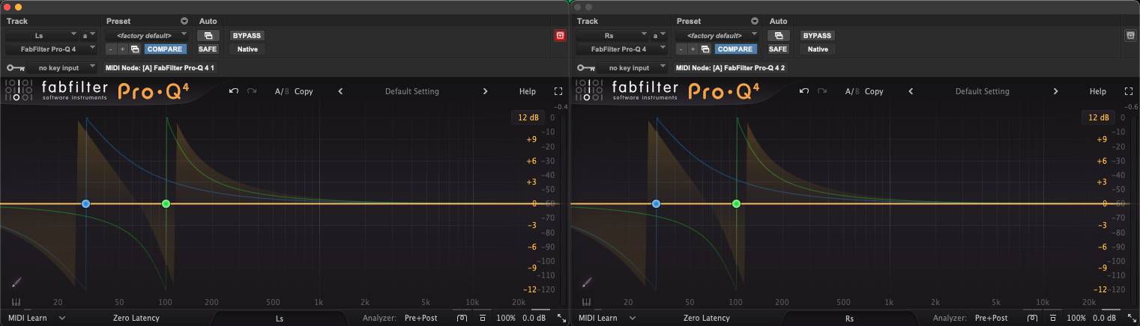
Task: Click 12 dB display range in Ls window
Action: (x=528, y=117)
